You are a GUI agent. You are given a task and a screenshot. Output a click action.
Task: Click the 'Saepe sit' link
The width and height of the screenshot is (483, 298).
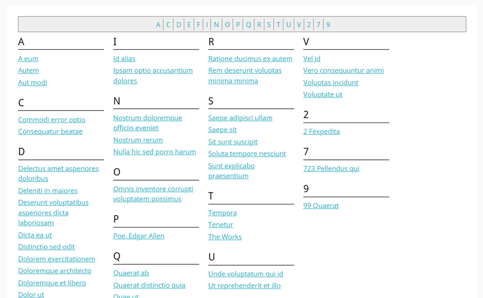[x=223, y=130]
